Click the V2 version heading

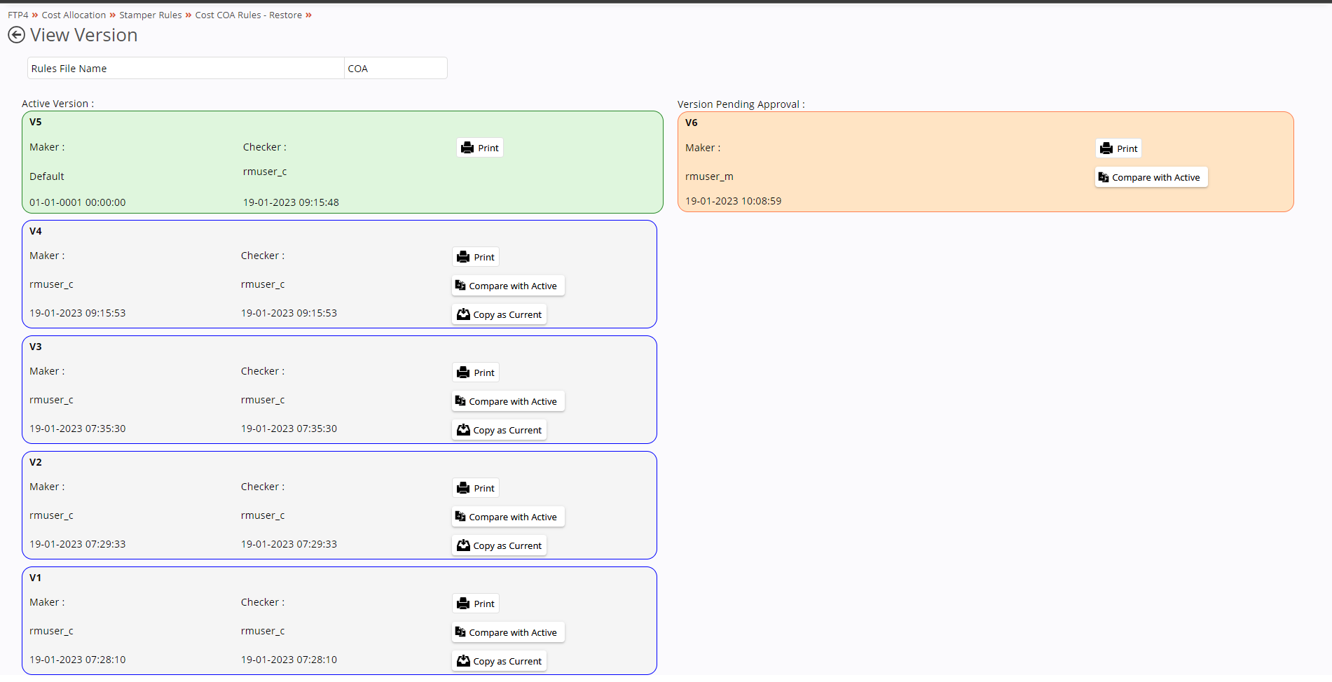pos(36,462)
